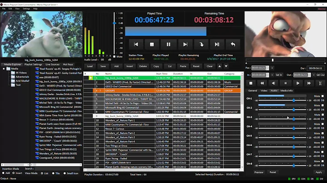Open the Hot Keys tab
The height and width of the screenshot is (183, 327).
(x=68, y=64)
